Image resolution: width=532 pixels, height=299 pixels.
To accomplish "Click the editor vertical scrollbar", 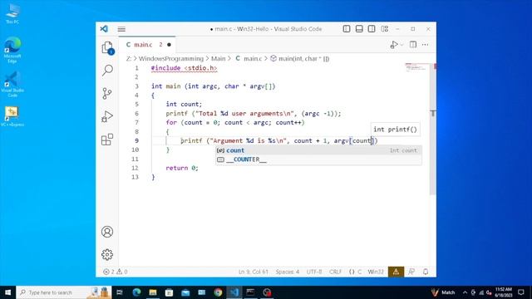I will [433, 129].
